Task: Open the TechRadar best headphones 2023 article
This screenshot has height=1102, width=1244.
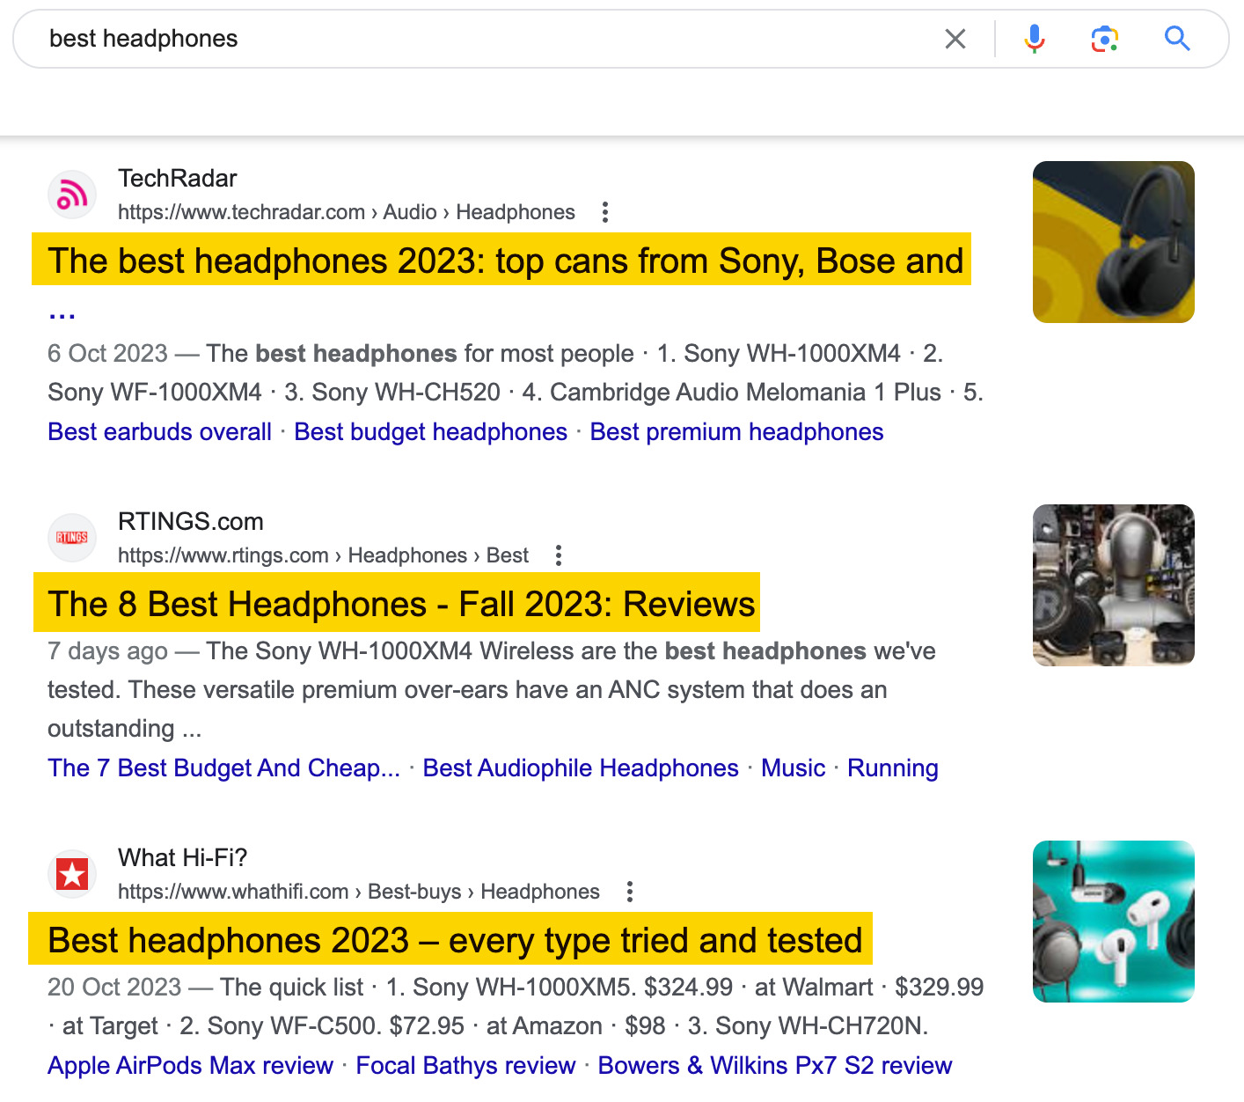Action: pos(506,261)
